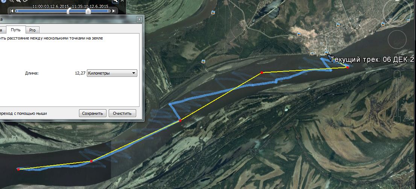Select the leftmost red path endpoint
416x189 pixels.
click(18, 169)
